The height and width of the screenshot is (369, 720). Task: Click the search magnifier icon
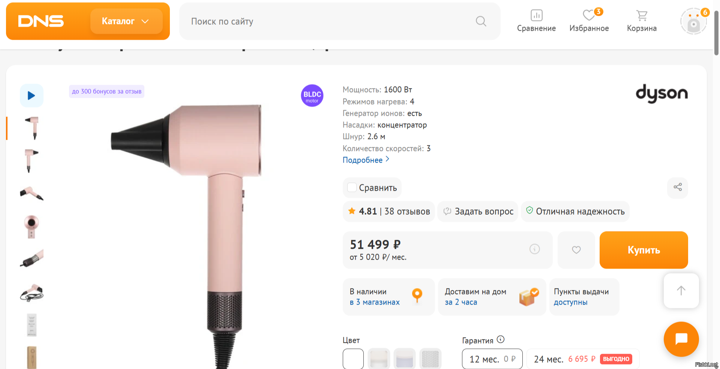point(481,21)
